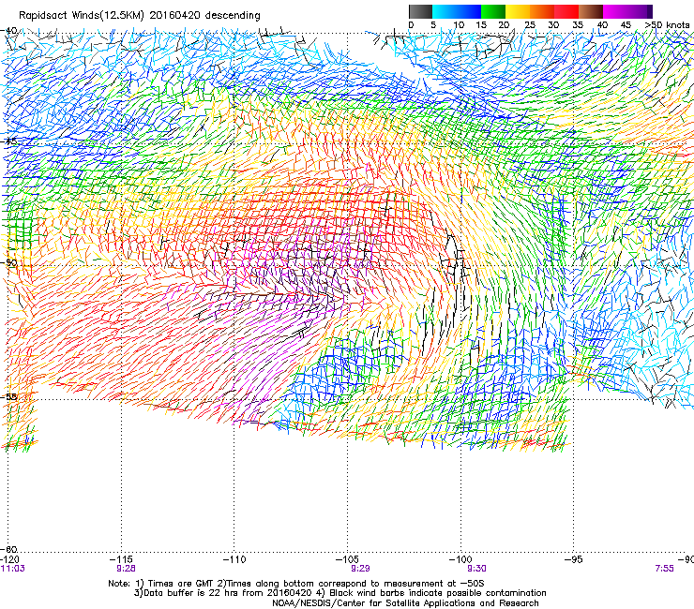Click the -55 latitude axis label
Screen dimensions: 694x609
coord(9,396)
